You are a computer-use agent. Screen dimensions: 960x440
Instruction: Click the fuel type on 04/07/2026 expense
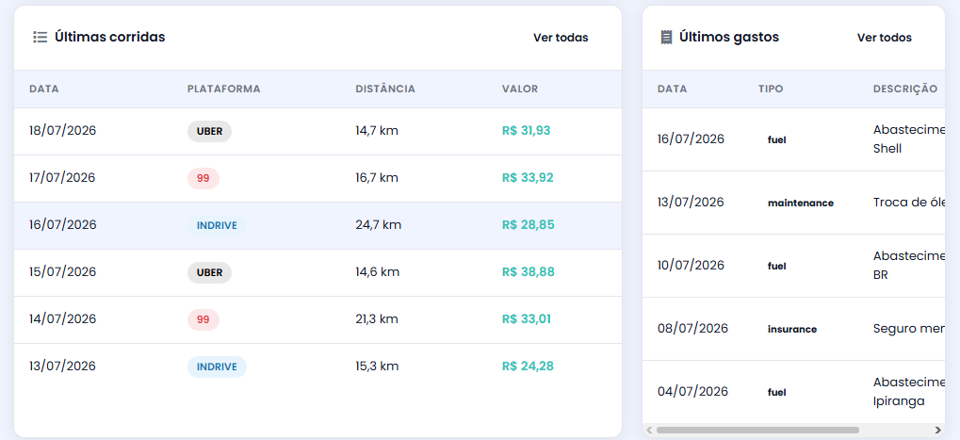[777, 392]
